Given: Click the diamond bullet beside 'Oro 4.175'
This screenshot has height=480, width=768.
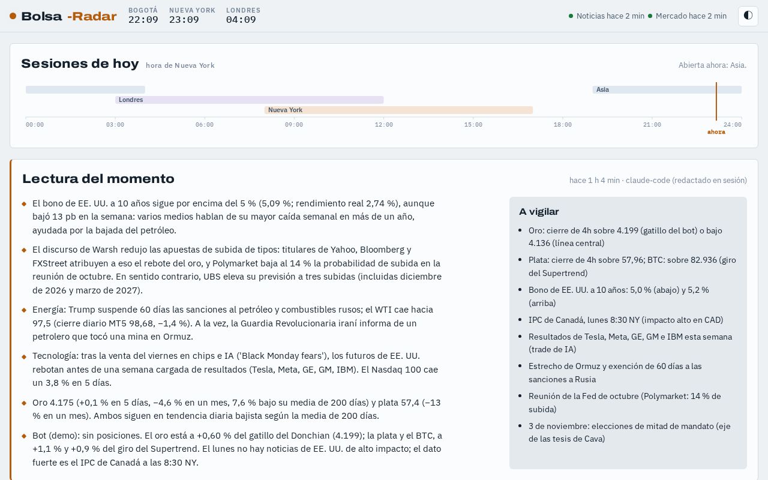Looking at the screenshot, I should pyautogui.click(x=25, y=403).
